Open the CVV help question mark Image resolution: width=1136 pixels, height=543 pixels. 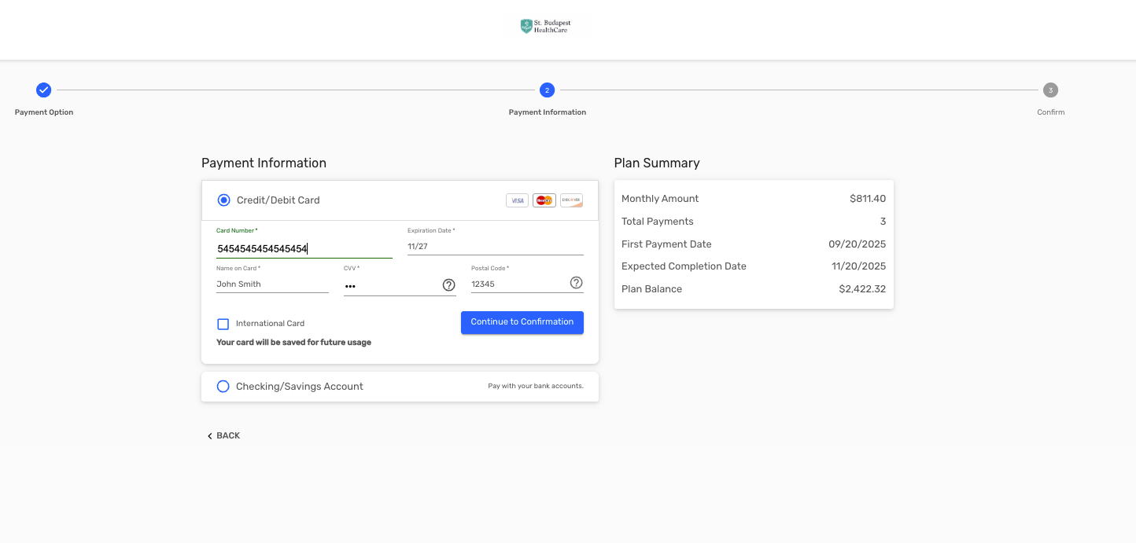coord(448,284)
